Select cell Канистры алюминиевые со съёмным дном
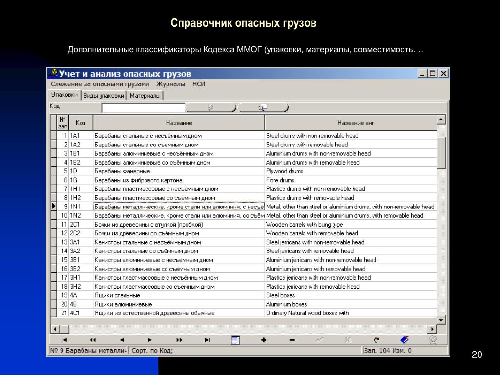500x375 pixels. click(x=179, y=269)
